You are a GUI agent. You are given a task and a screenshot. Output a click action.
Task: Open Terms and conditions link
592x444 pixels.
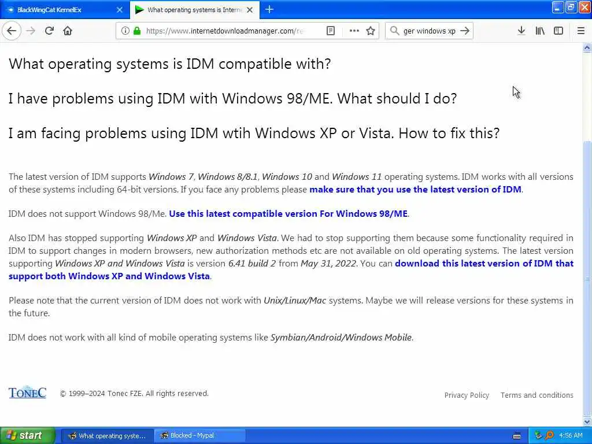(537, 395)
